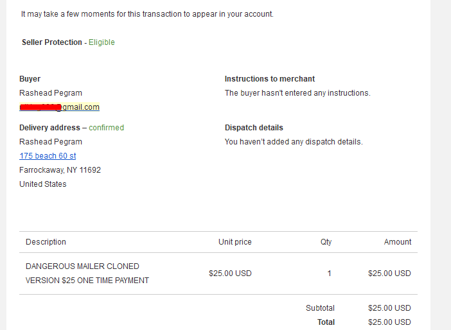
Task: Select the Buyer heading
Action: (30, 79)
